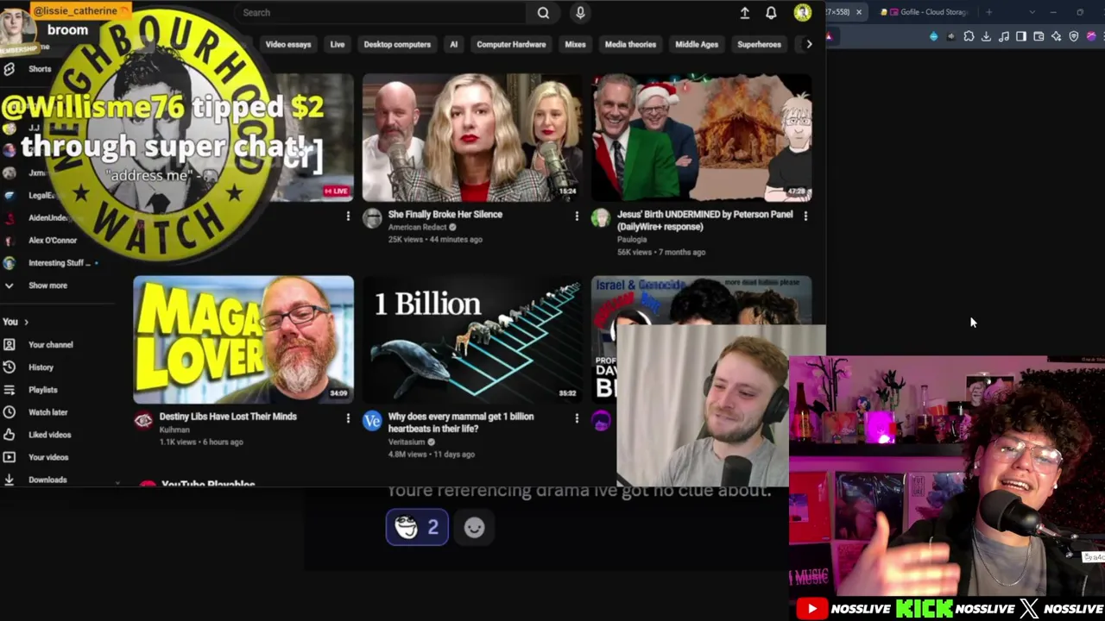The image size is (1105, 621).
Task: Select the Mixes filter chip
Action: coord(575,44)
